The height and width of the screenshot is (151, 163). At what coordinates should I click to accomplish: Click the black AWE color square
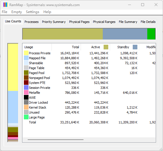click(x=26, y=97)
